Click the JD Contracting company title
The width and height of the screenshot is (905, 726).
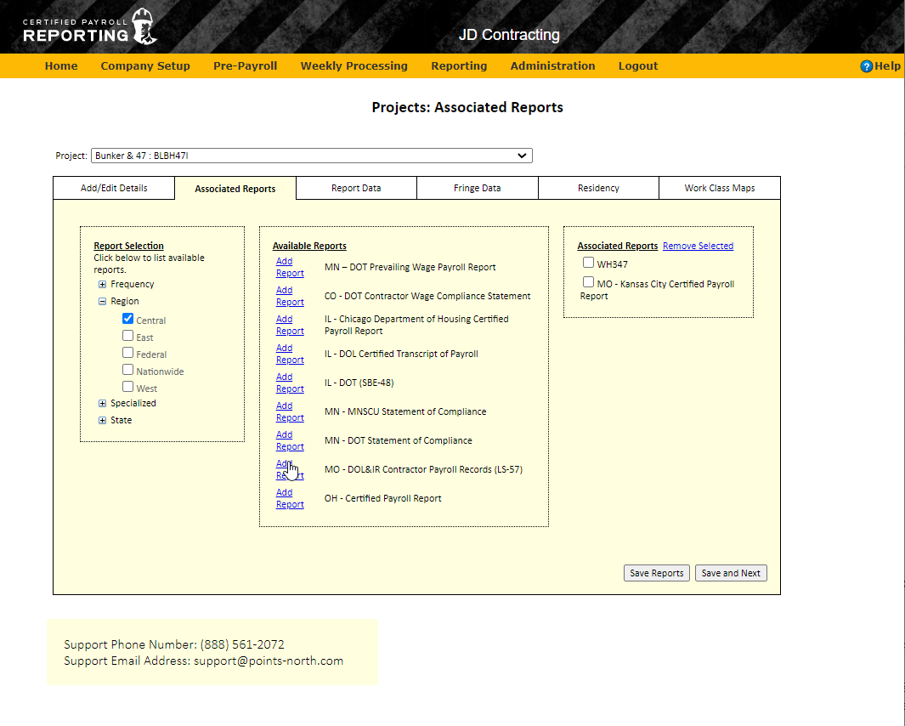click(509, 35)
